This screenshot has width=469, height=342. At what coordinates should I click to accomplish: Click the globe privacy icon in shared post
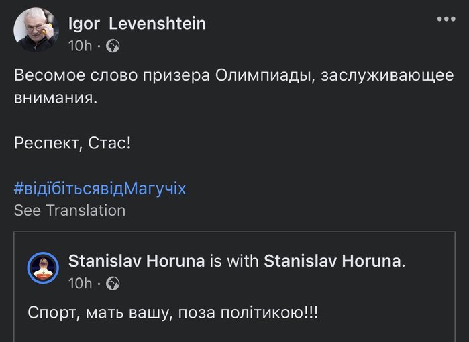pyautogui.click(x=113, y=284)
